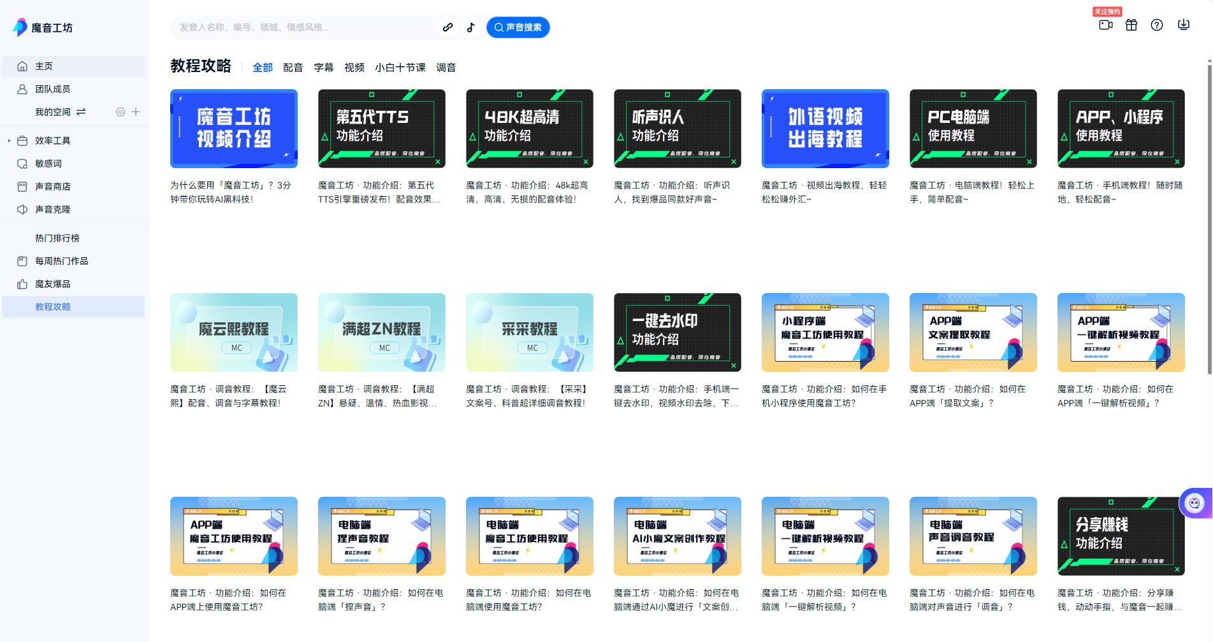Open 电脑端声音调音教程 thumbnail

(973, 536)
